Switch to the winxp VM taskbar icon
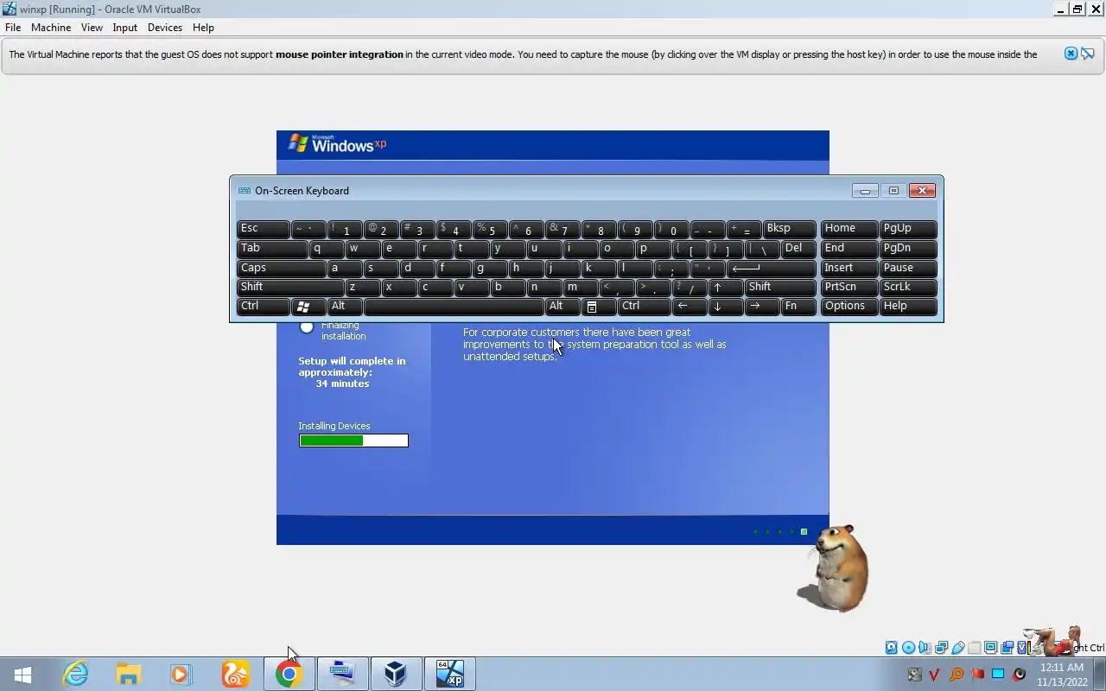1106x691 pixels. coord(449,674)
